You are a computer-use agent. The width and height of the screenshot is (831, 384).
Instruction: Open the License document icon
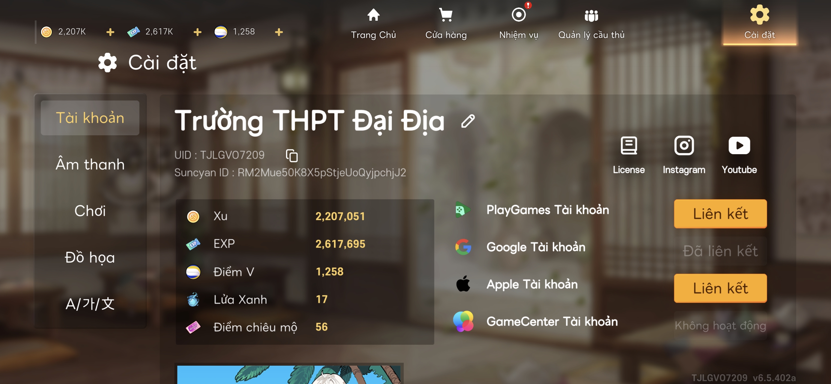628,146
